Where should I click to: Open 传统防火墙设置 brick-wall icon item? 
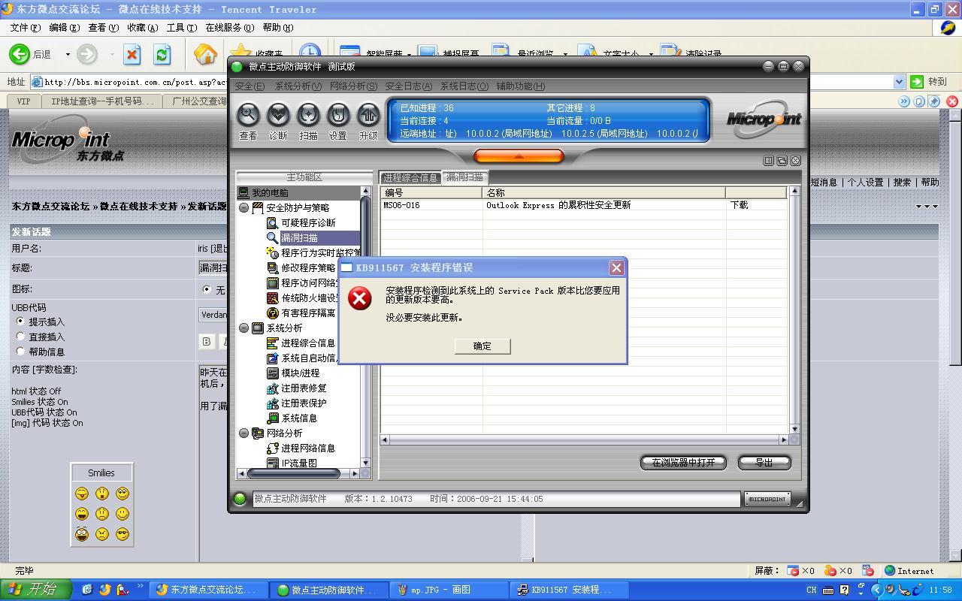click(x=303, y=298)
